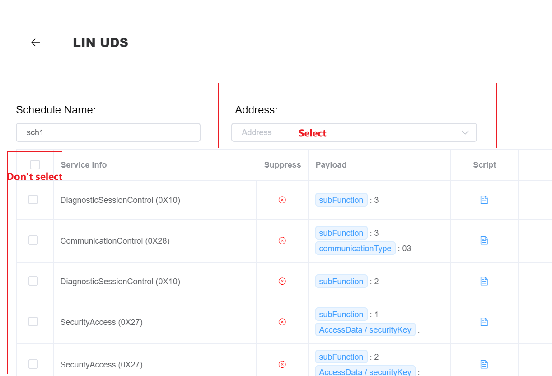
Task: Click subFunction tag in SecurityAccess (0X27) row
Action: click(x=341, y=314)
